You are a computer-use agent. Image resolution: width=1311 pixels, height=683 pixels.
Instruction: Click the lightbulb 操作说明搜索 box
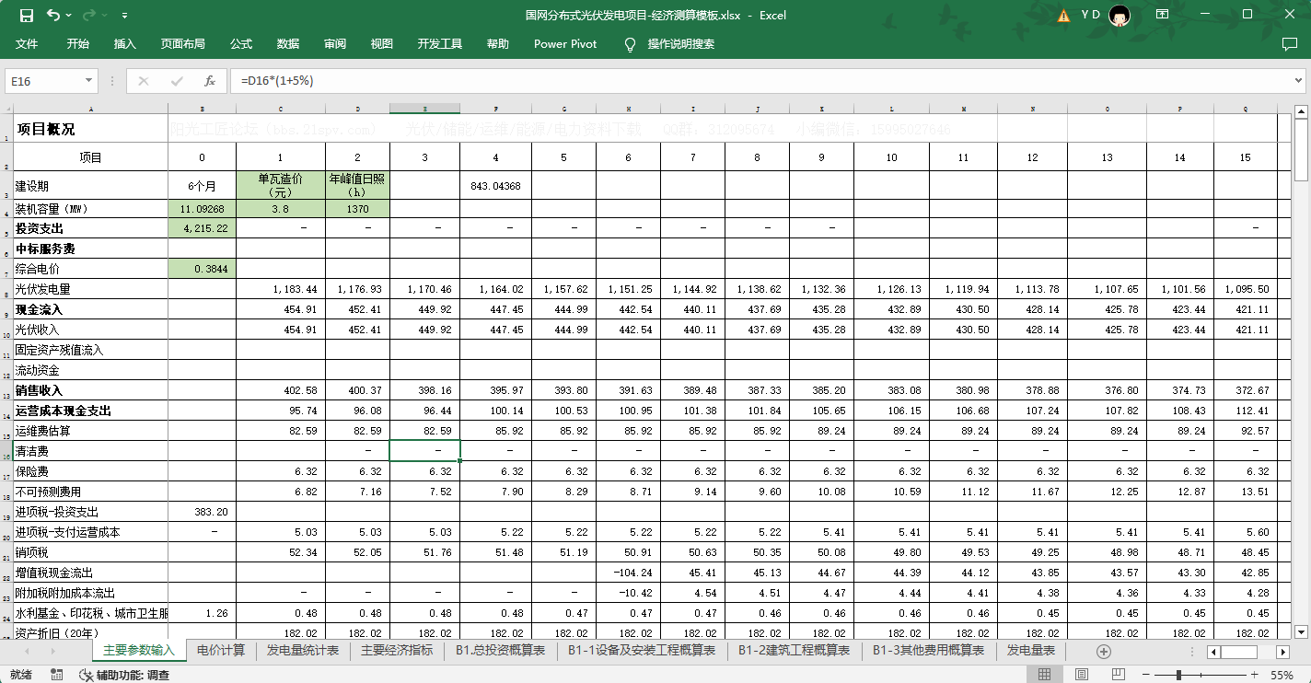[670, 43]
